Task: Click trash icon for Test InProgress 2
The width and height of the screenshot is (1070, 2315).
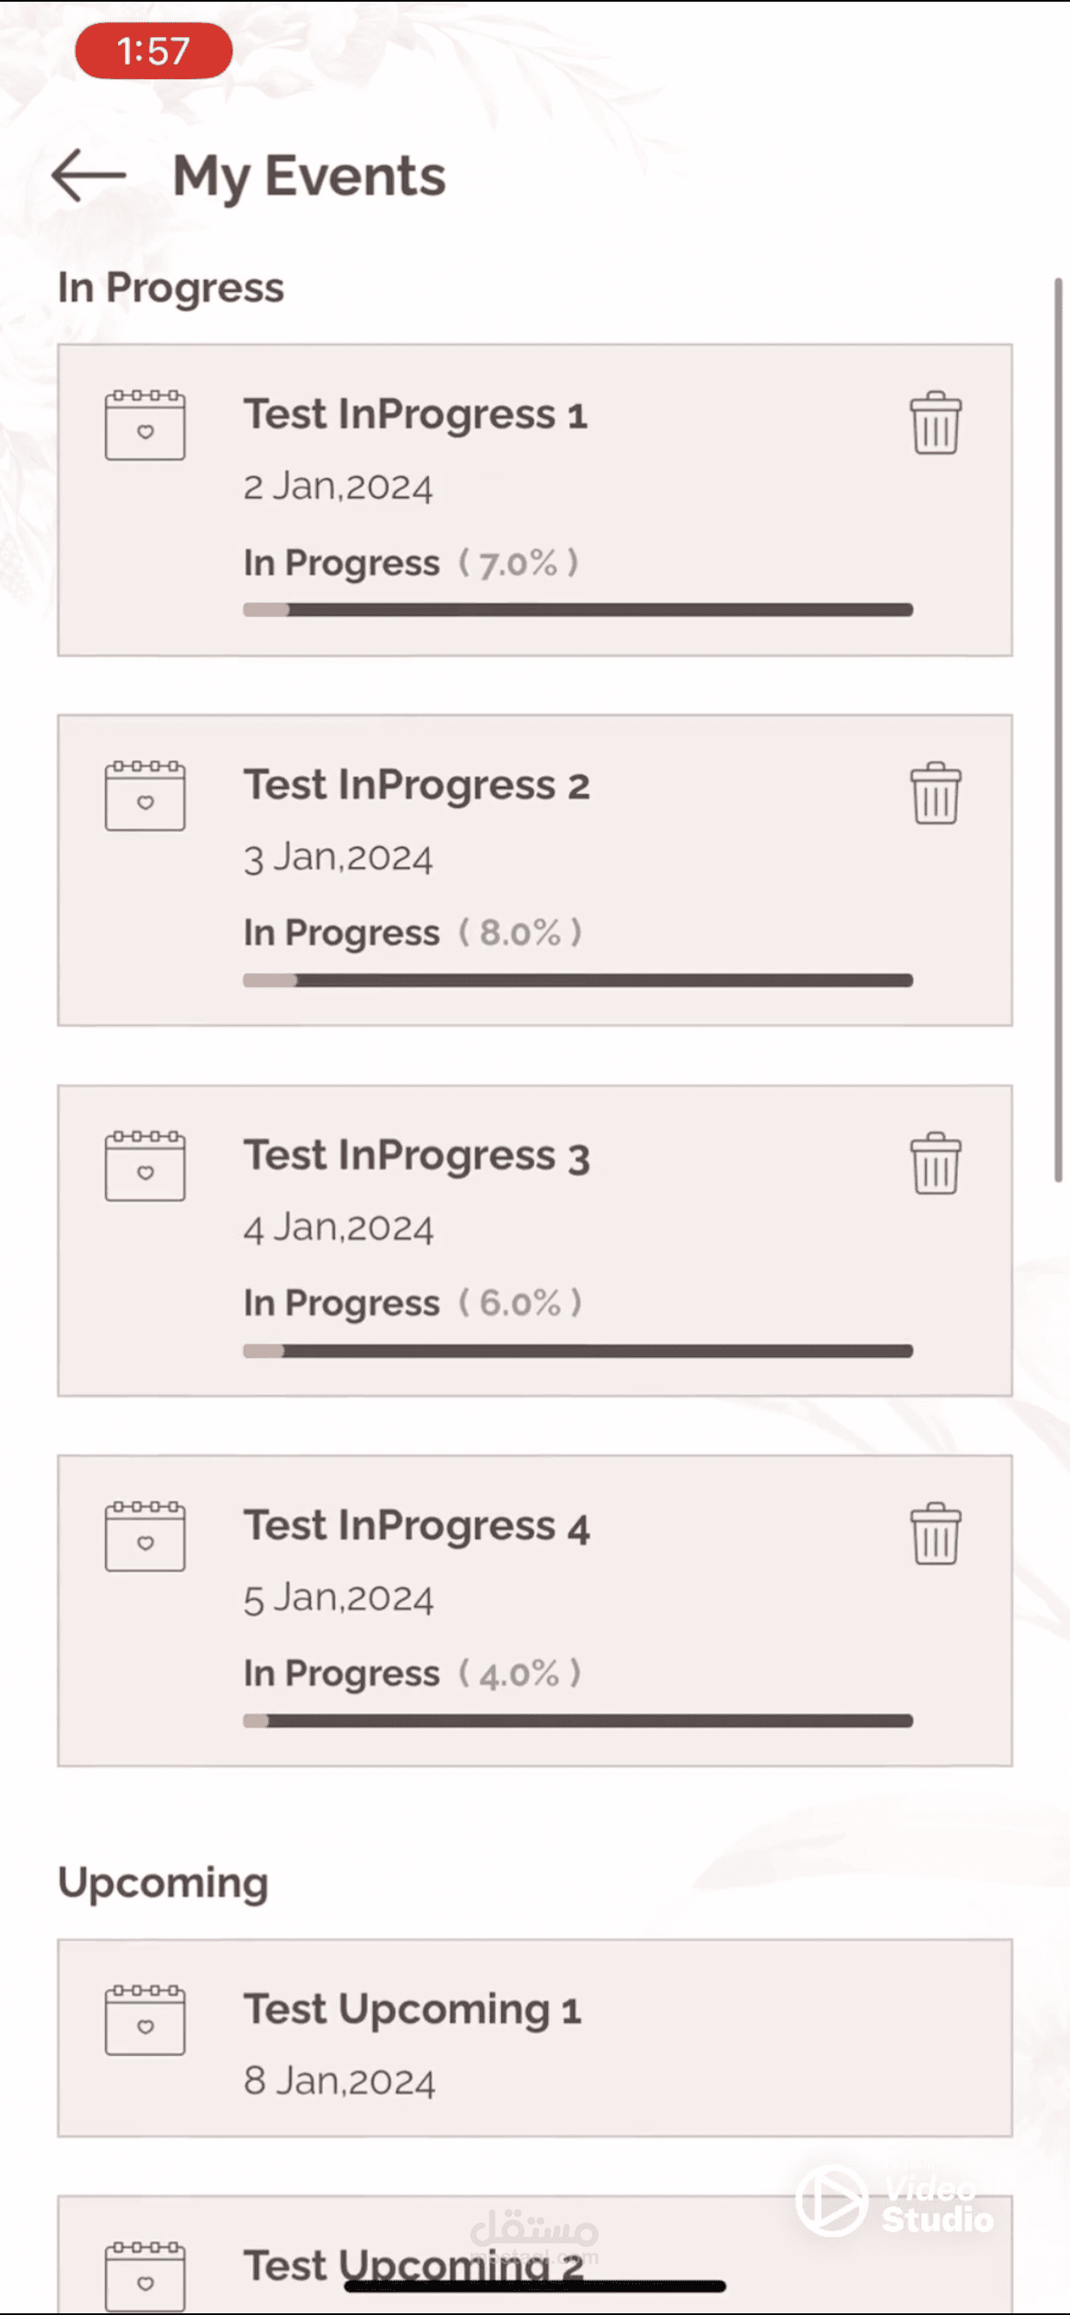Action: [935, 793]
